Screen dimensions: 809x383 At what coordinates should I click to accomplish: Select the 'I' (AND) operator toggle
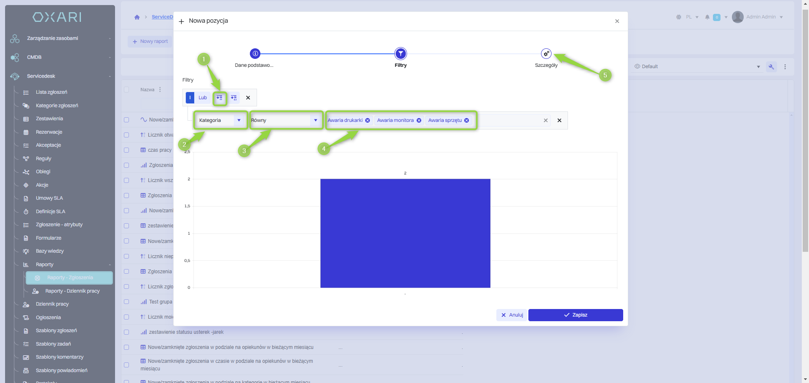190,98
